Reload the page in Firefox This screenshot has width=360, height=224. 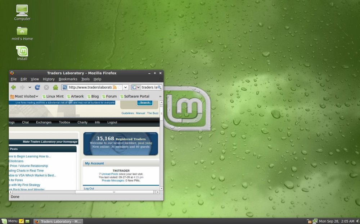click(x=37, y=87)
